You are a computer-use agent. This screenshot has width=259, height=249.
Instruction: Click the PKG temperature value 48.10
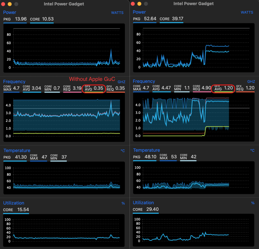pyautogui.click(x=150, y=157)
